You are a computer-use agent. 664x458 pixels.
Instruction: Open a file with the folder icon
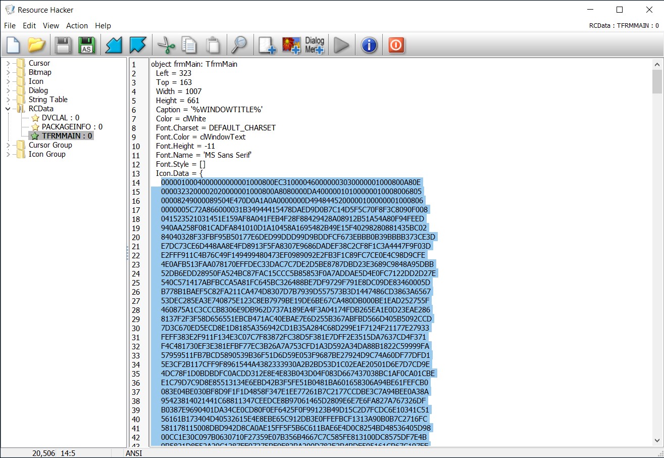click(x=37, y=45)
